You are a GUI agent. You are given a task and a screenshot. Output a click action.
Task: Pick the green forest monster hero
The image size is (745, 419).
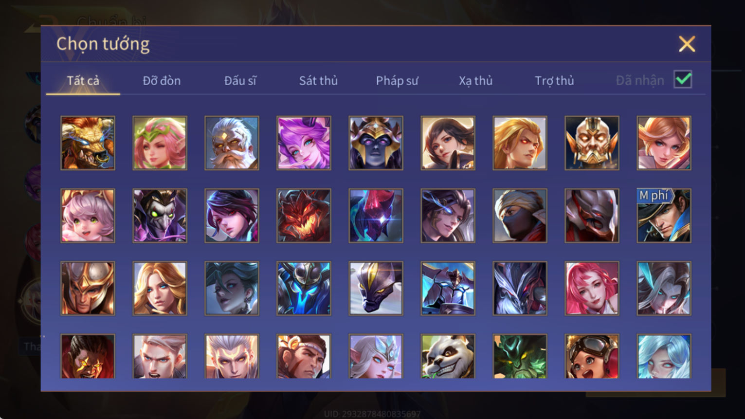pos(520,356)
